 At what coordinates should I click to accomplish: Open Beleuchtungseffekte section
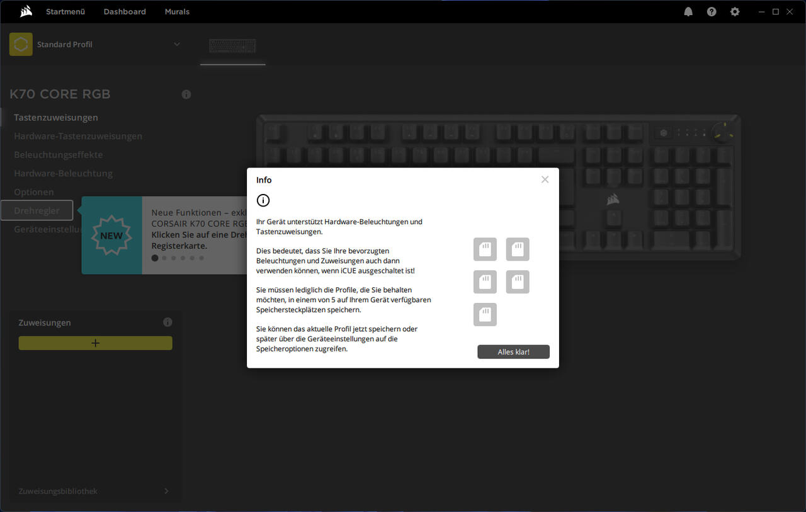coord(58,154)
